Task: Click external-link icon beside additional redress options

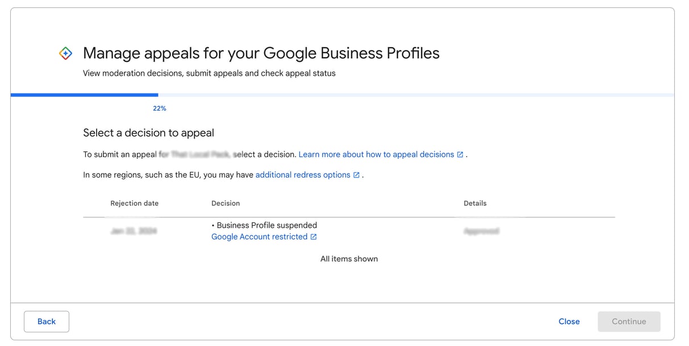Action: (356, 175)
